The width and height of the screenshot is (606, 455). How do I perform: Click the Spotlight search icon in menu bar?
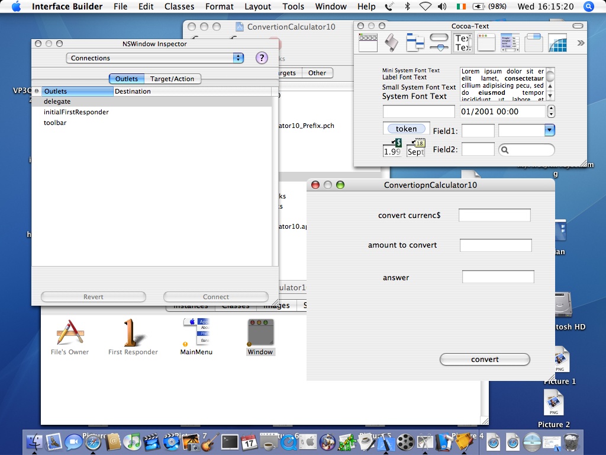589,7
